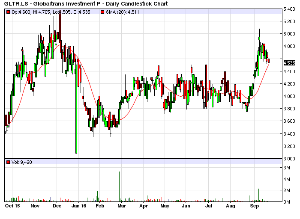Click the Feb date label

tap(100, 206)
